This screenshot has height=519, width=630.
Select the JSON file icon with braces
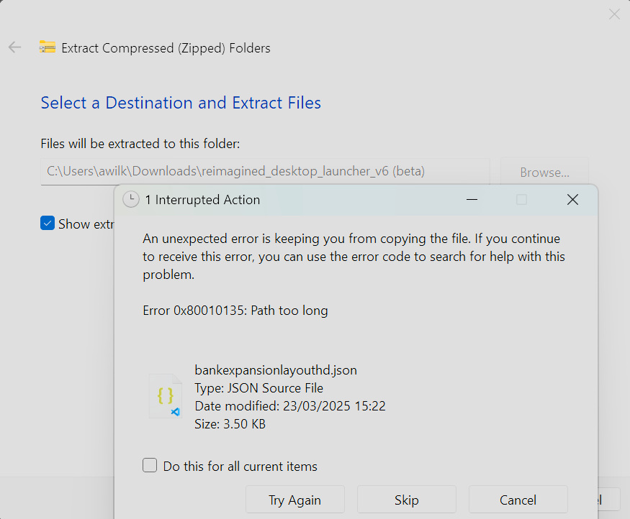coord(165,396)
